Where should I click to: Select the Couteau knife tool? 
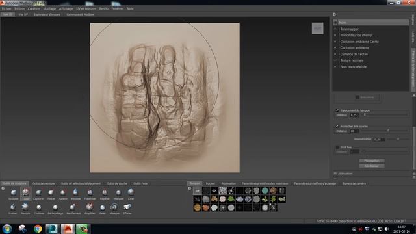[x=39, y=209]
